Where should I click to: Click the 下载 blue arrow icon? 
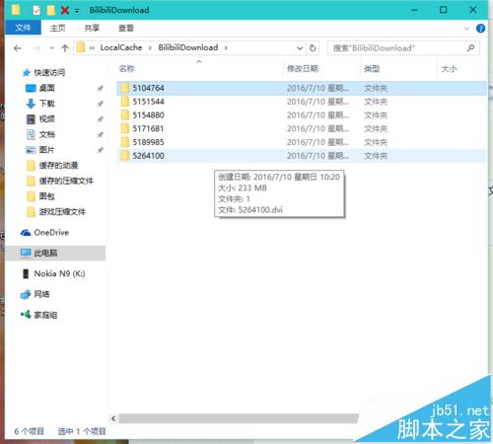[x=31, y=104]
